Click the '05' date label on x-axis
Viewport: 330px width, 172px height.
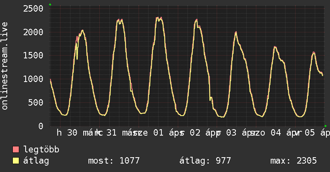tap(310, 133)
